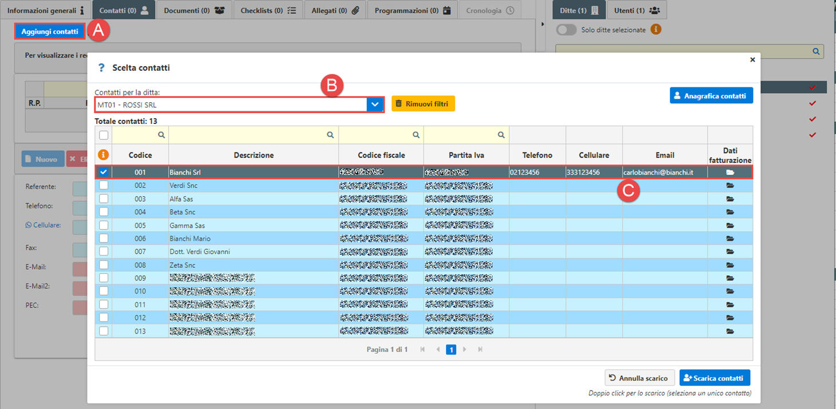Image resolution: width=836 pixels, height=409 pixels.
Task: Click Scarica contatti button
Action: coord(715,378)
